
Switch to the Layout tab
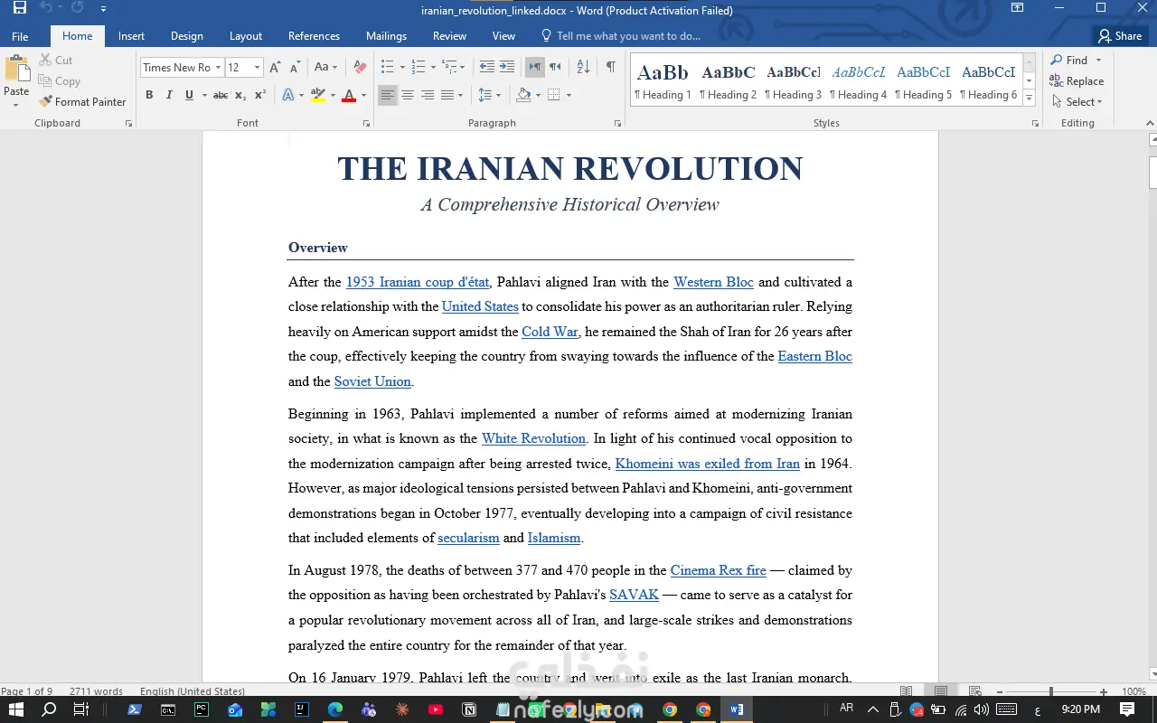click(x=245, y=36)
